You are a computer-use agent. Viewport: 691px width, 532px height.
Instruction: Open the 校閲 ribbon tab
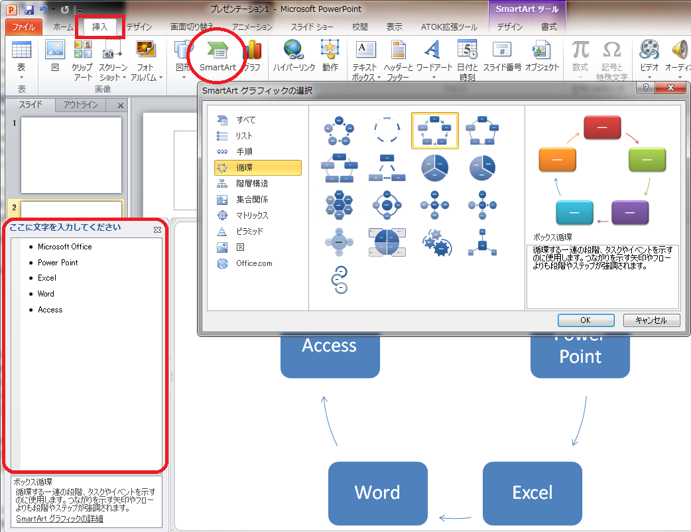click(359, 27)
